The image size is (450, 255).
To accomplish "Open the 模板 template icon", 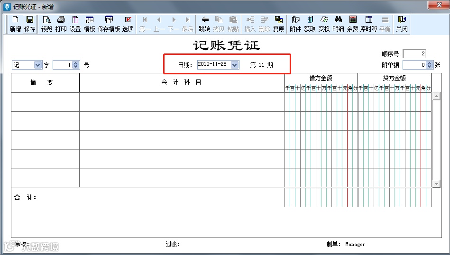I will click(x=89, y=24).
